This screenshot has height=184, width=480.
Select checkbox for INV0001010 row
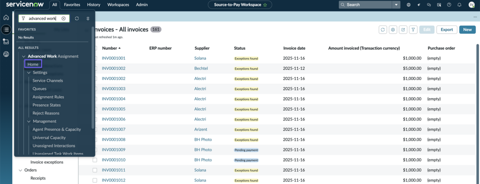95,160
